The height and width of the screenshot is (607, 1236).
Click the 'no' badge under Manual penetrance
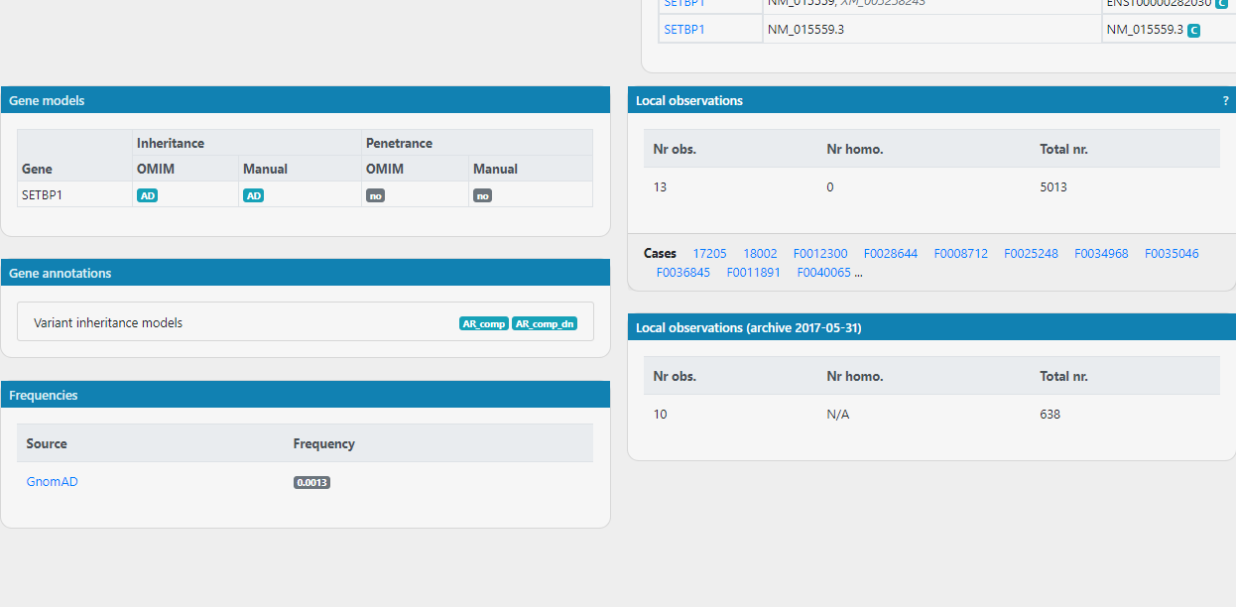tap(482, 195)
